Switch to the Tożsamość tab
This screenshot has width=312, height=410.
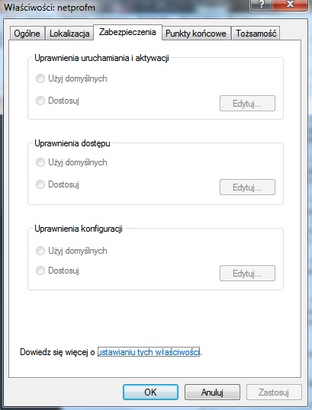(256, 34)
